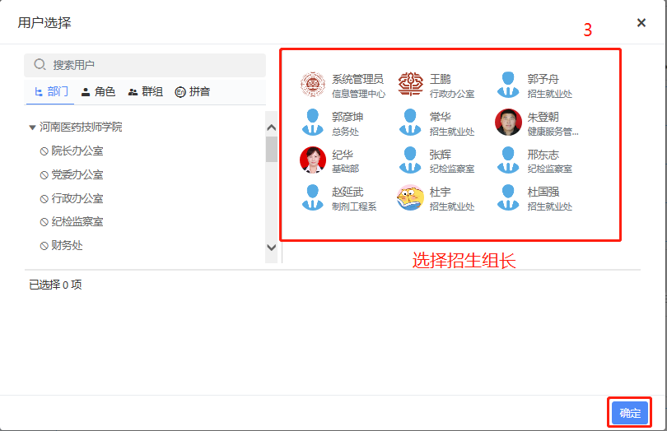Click the disabled icon beside 党委办公室

pyautogui.click(x=44, y=175)
